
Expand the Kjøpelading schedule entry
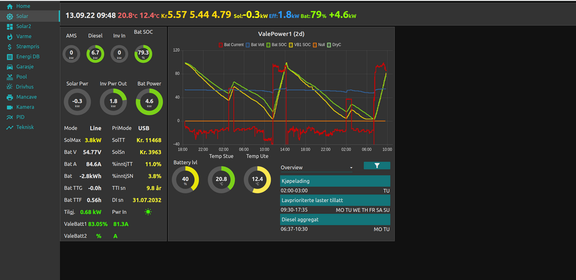pyautogui.click(x=335, y=181)
